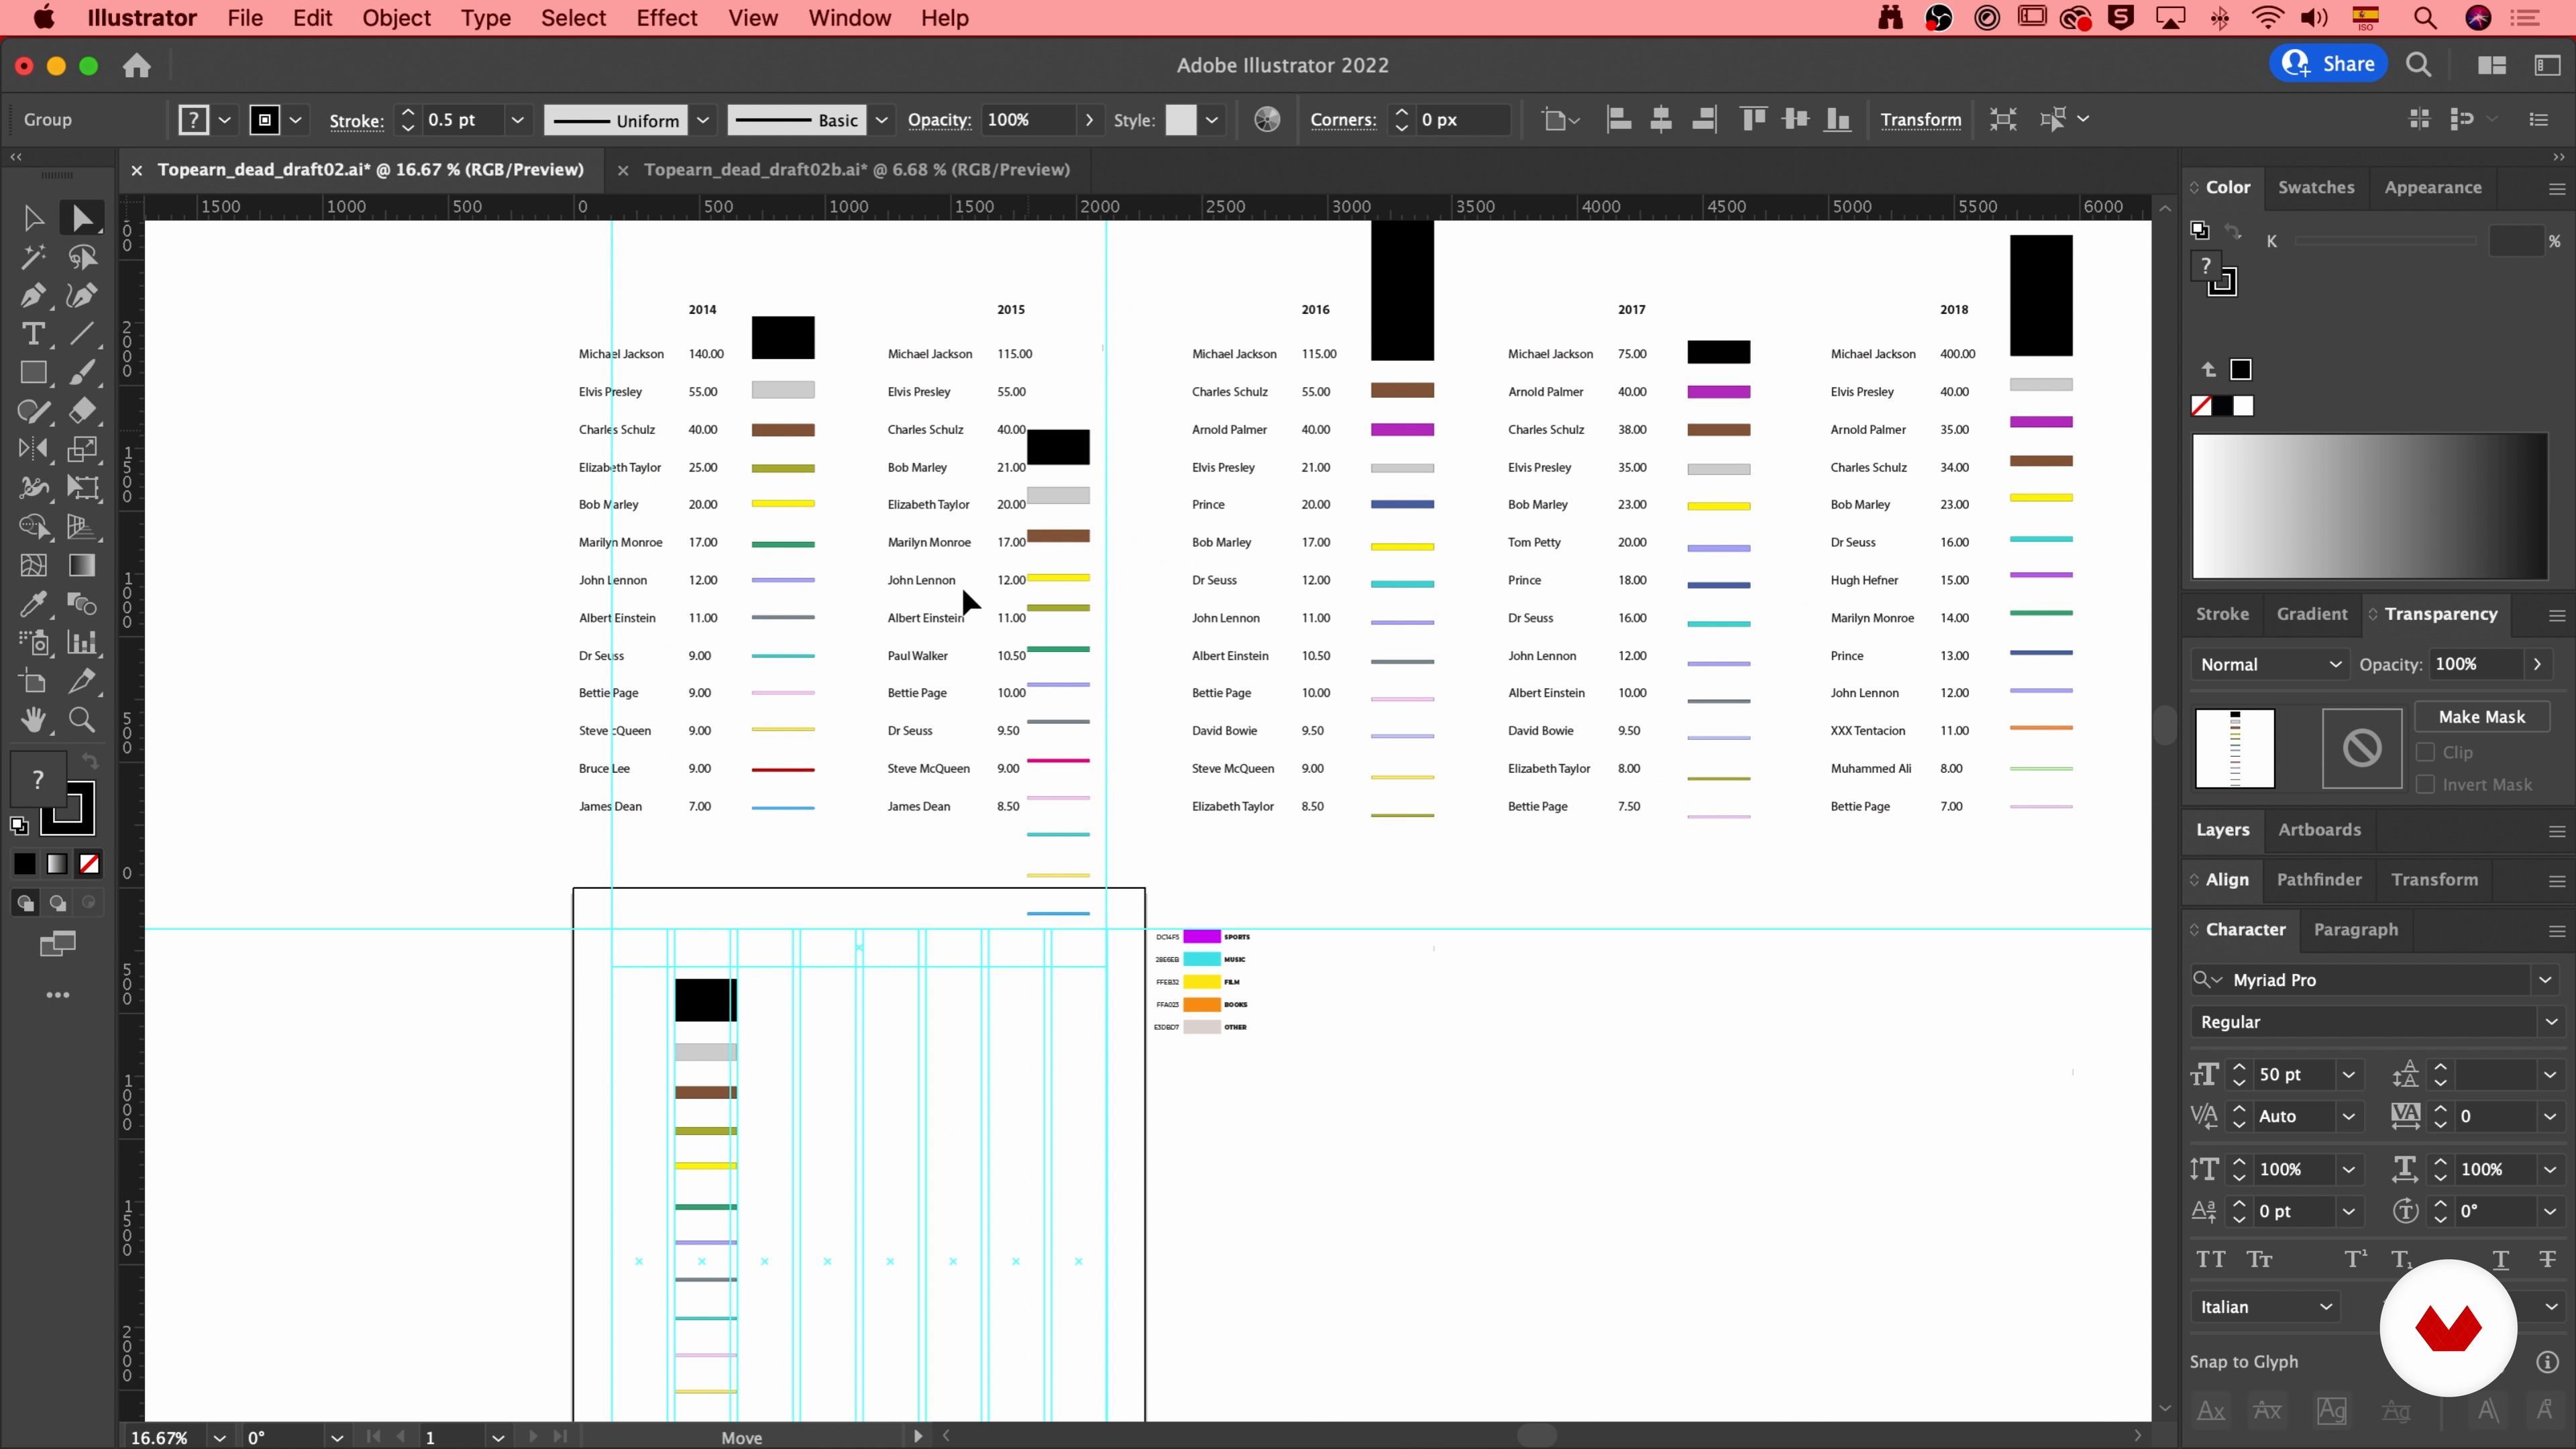Select the Type tool
Viewport: 2576px width, 1449px height.
tap(33, 333)
